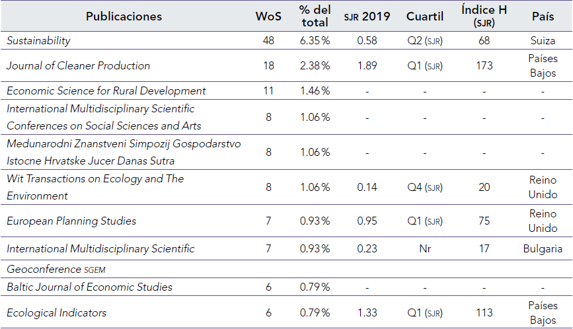Select the Suiza country cell
Screen dimensions: 573x329
point(543,41)
